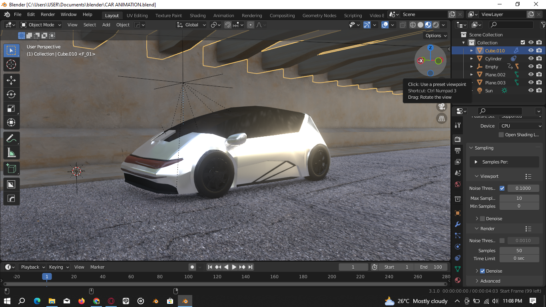This screenshot has width=546, height=307.
Task: Open Windows Start menu
Action: pyautogui.click(x=7, y=301)
